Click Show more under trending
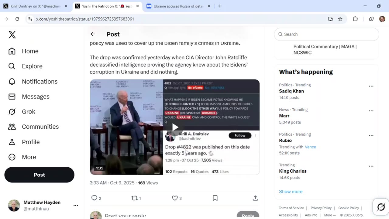 (x=291, y=191)
